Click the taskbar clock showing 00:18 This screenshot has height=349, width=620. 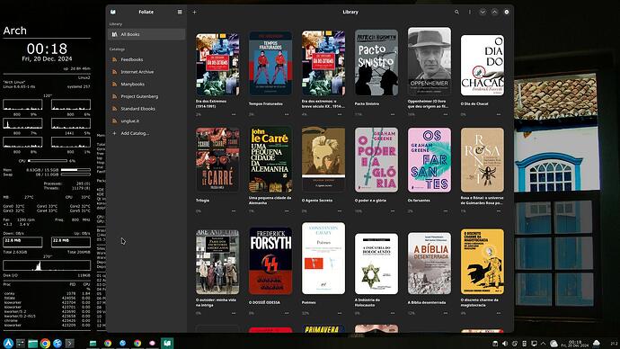tap(574, 344)
